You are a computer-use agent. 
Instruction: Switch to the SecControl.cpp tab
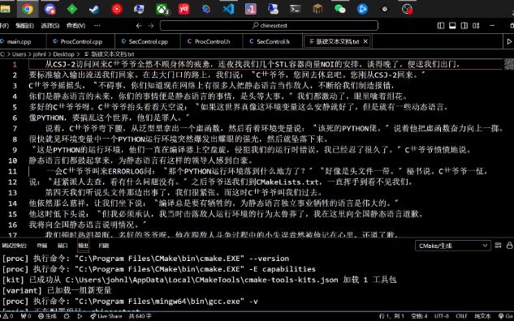pyautogui.click(x=148, y=41)
